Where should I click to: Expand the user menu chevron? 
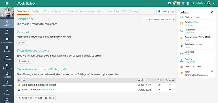[214, 4]
